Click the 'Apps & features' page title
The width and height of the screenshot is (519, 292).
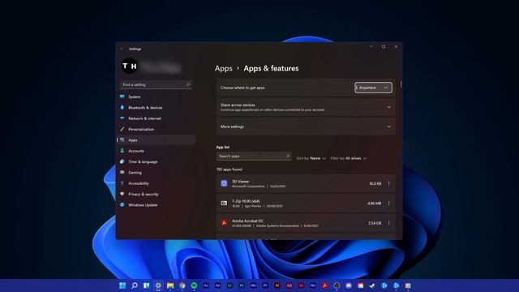(271, 68)
